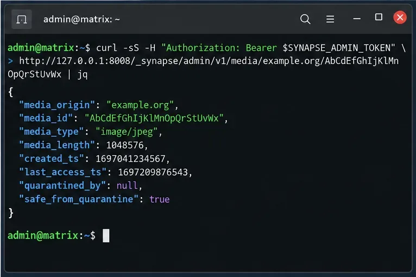Click the value 1697041234567
This screenshot has height=277, width=416.
130,159
